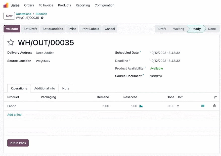Viewport: 221px width, 156px height.
Task: Click the Source Document value S00029
Action: click(x=156, y=76)
